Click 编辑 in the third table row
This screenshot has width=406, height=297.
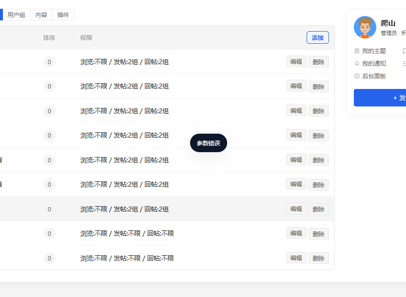(x=296, y=110)
